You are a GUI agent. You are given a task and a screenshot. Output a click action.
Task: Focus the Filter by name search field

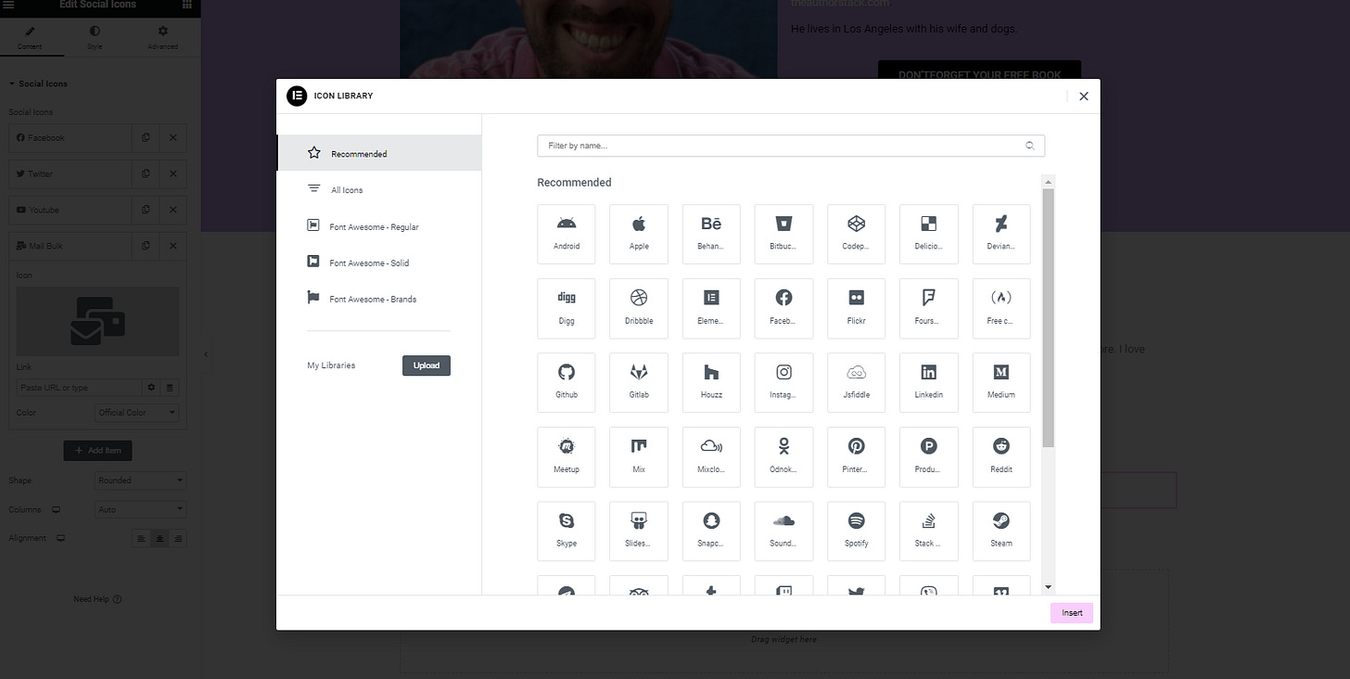click(x=791, y=146)
